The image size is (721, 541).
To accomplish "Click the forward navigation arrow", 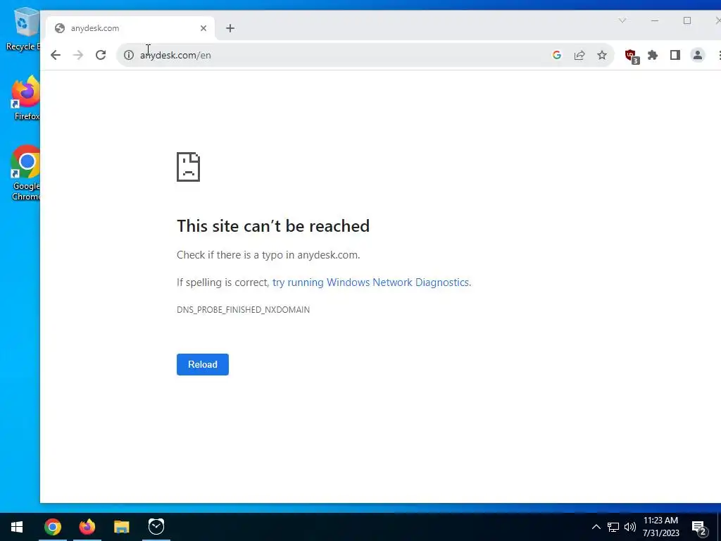I will point(78,55).
